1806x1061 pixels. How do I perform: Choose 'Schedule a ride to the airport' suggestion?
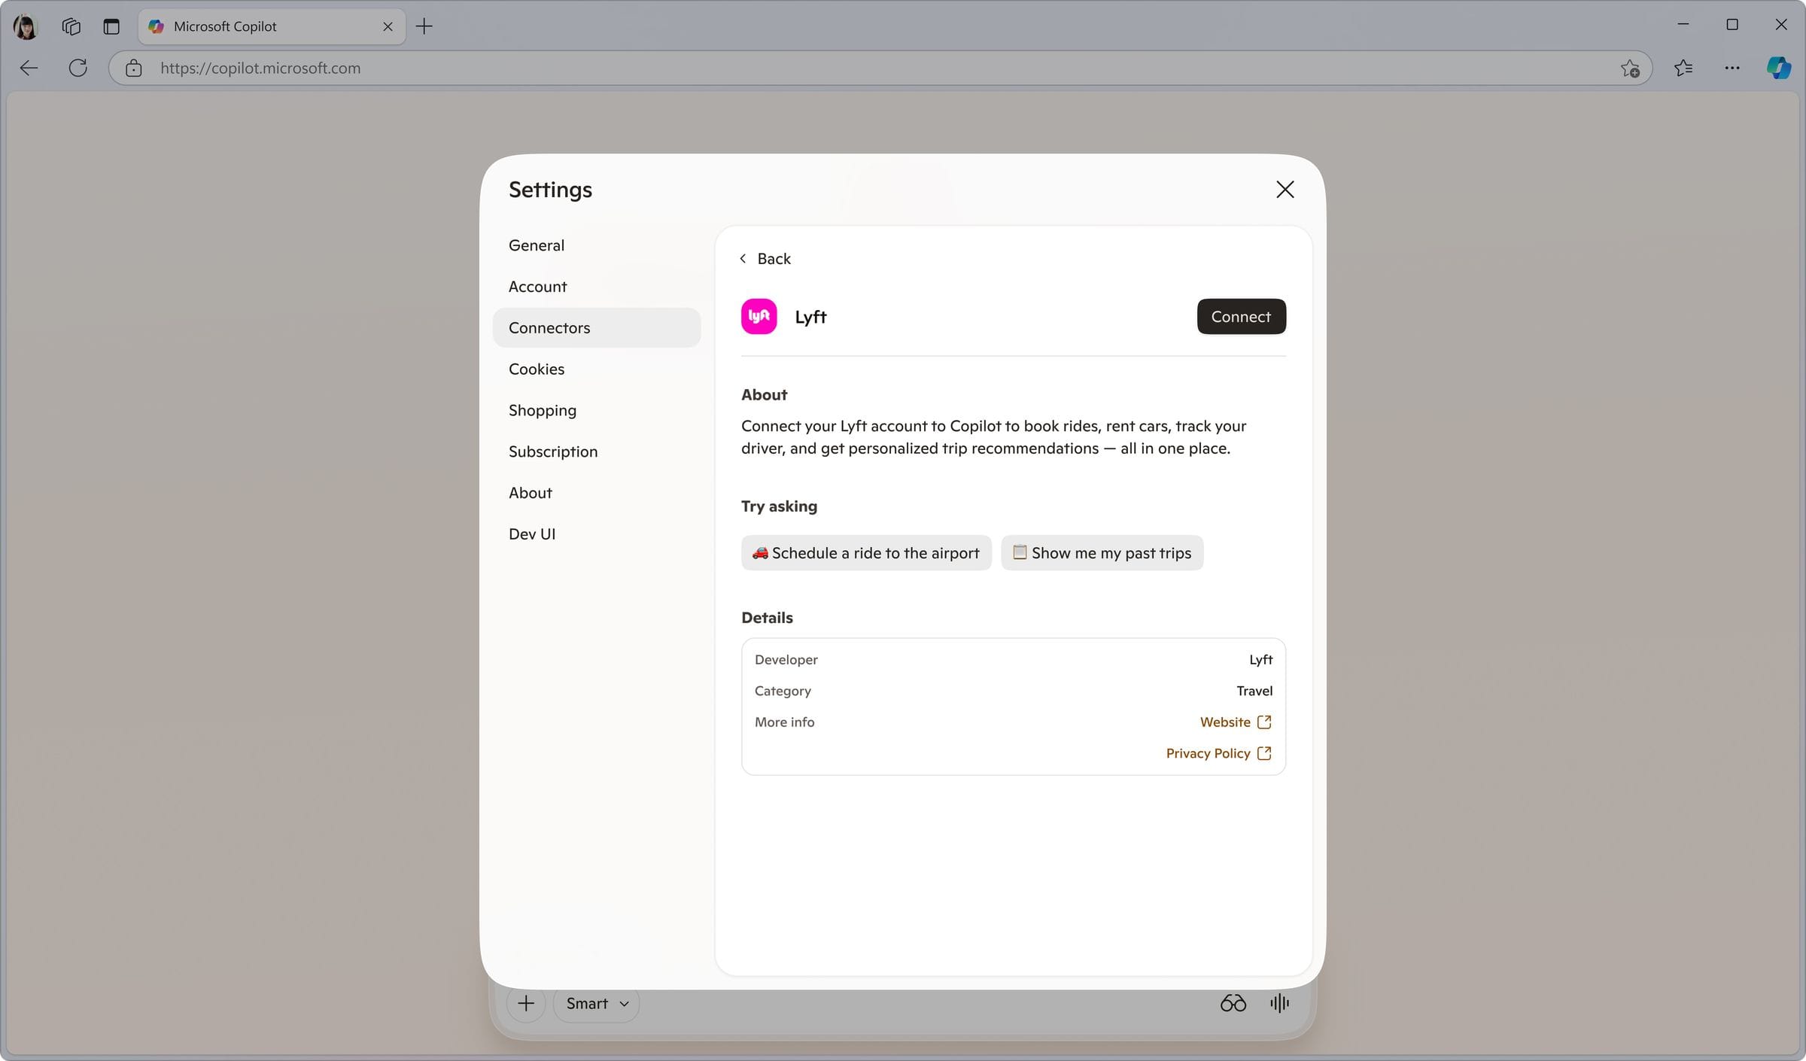coord(866,553)
